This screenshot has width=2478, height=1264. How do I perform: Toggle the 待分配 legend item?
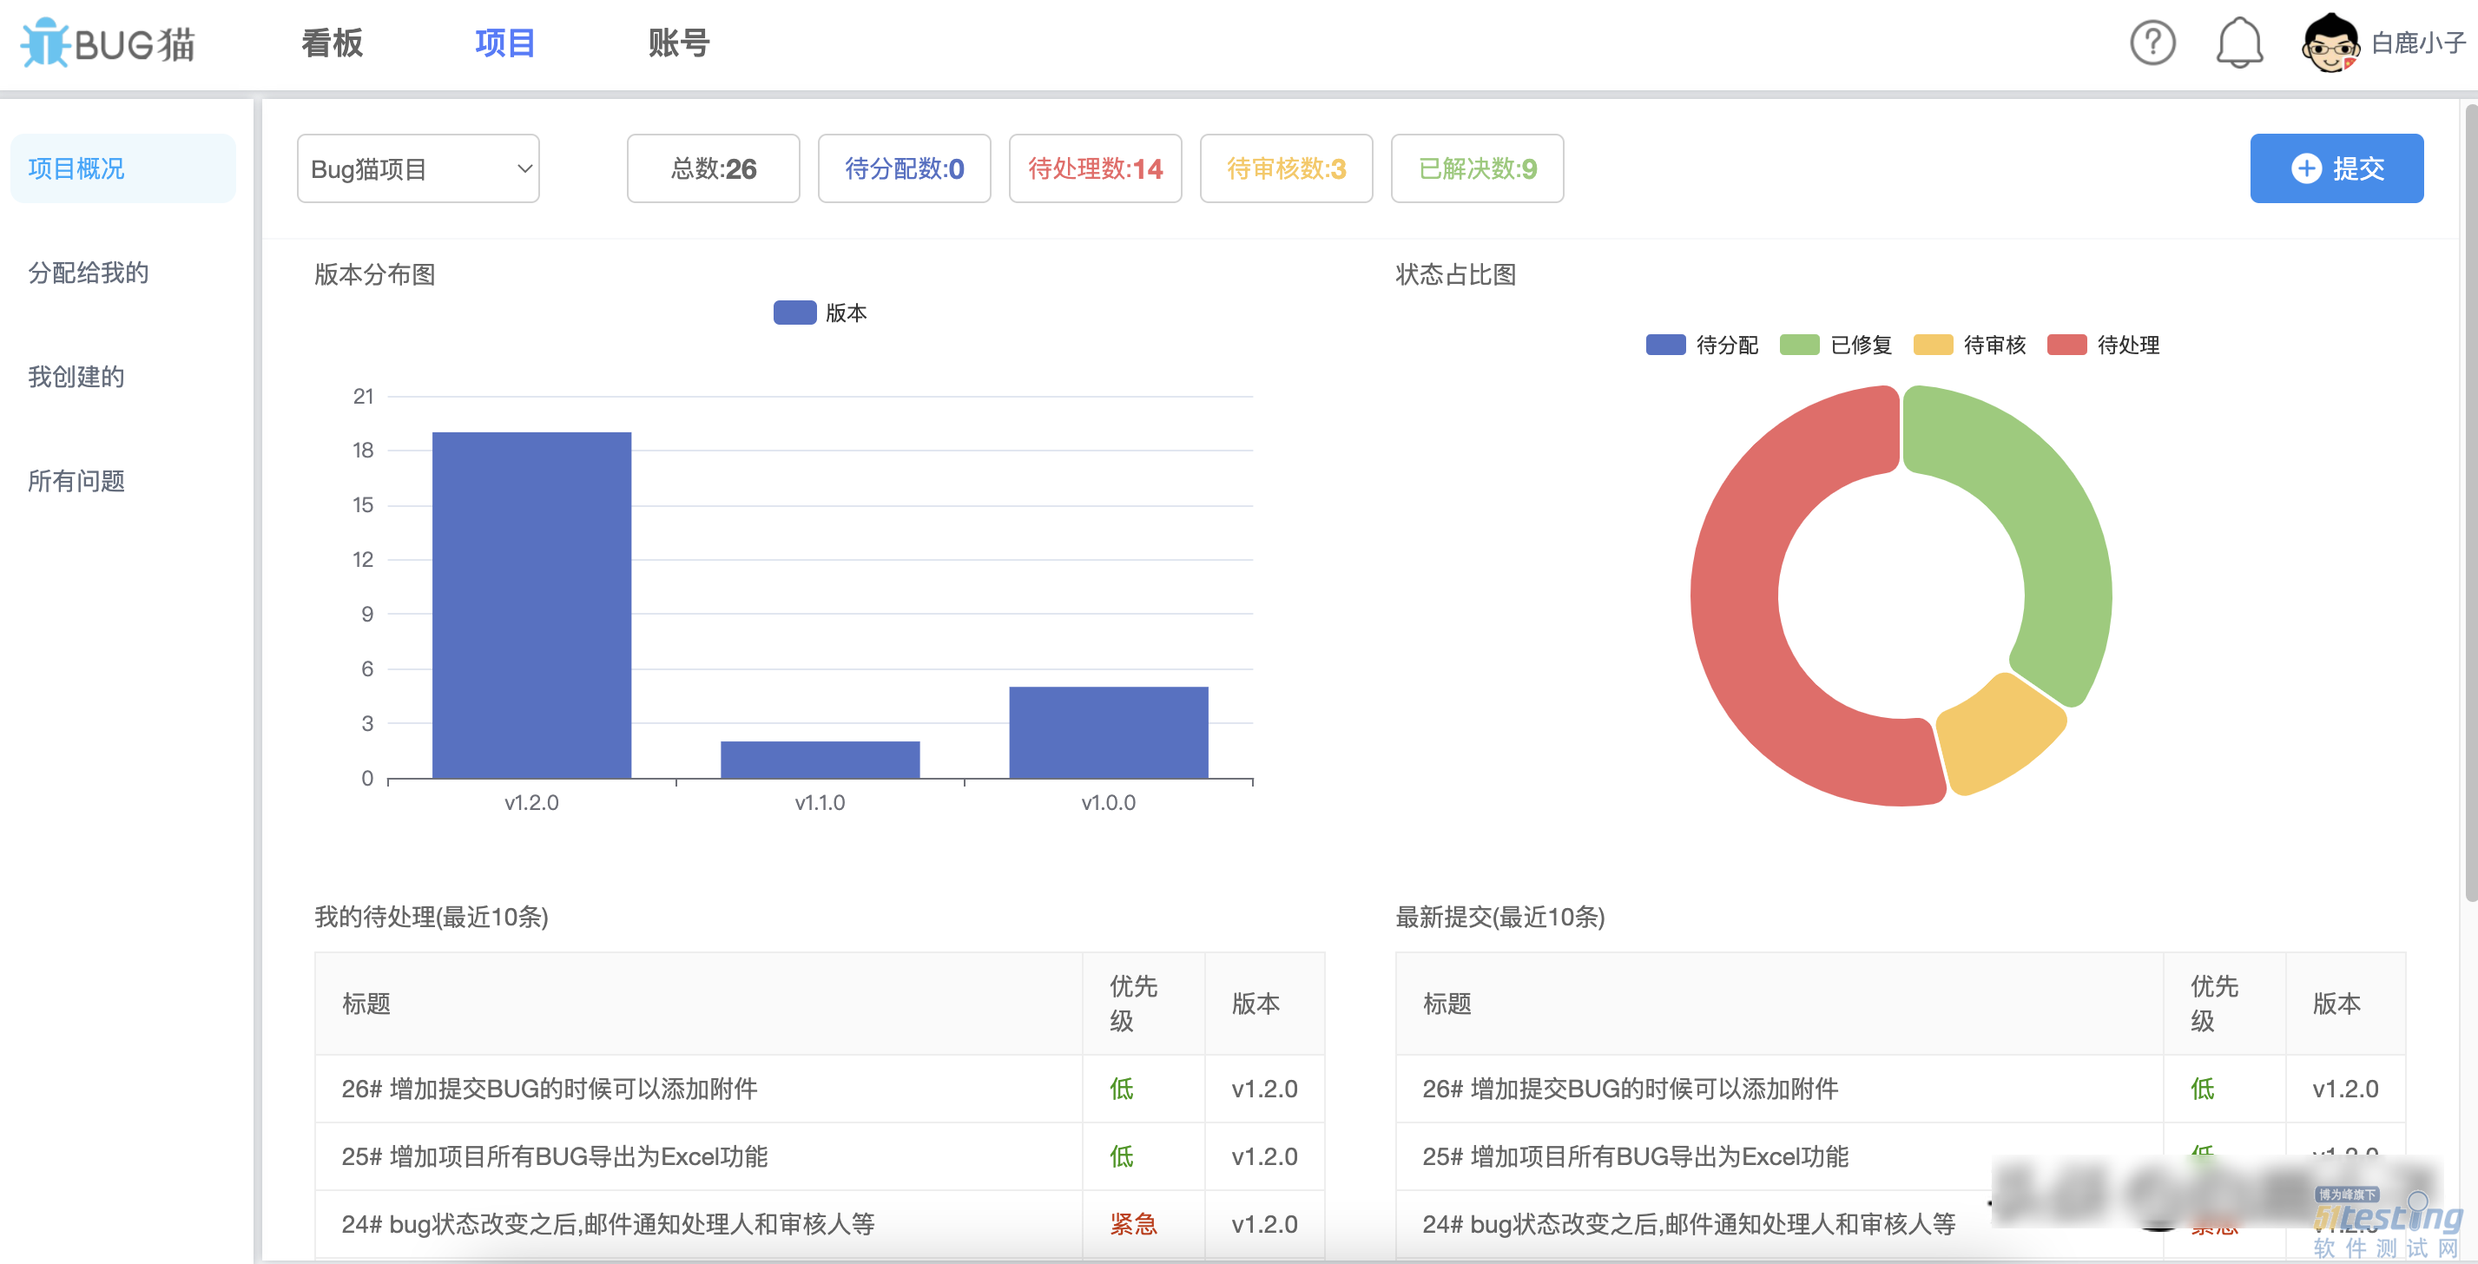pos(1702,345)
